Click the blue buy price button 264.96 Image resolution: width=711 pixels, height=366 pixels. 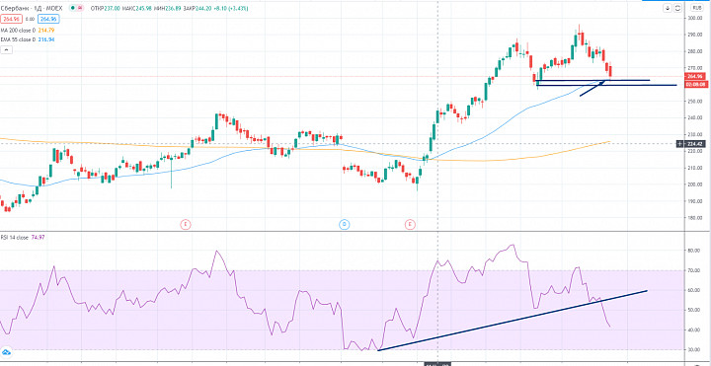(48, 19)
